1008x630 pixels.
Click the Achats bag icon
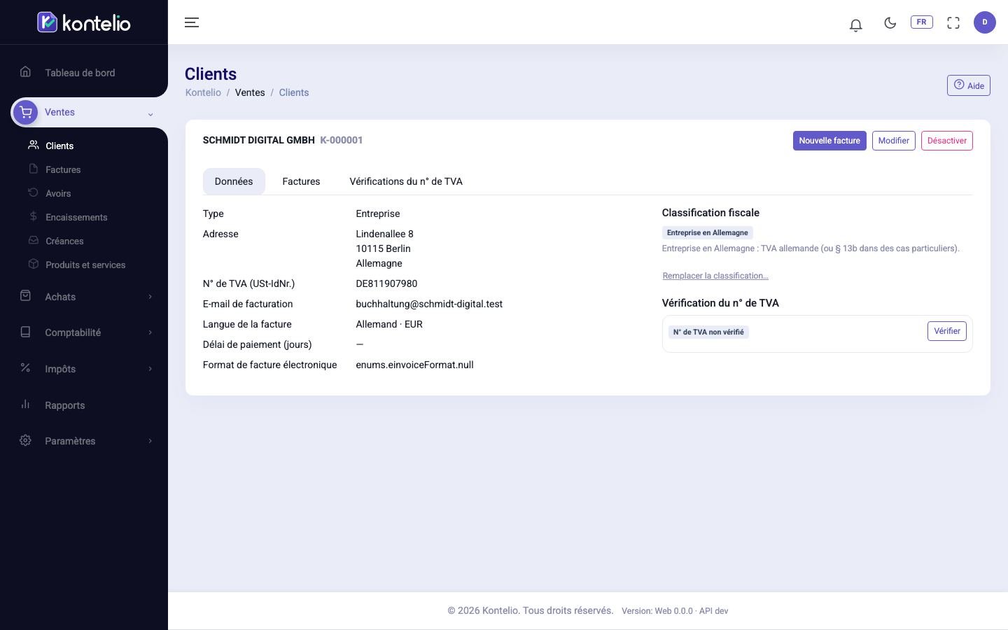point(25,295)
